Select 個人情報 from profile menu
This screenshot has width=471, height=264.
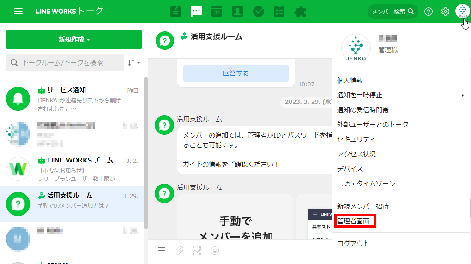point(350,80)
